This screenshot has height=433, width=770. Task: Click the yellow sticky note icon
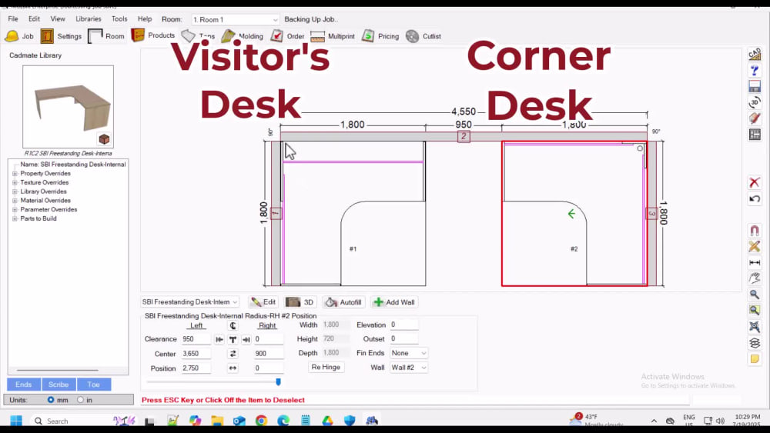755,359
